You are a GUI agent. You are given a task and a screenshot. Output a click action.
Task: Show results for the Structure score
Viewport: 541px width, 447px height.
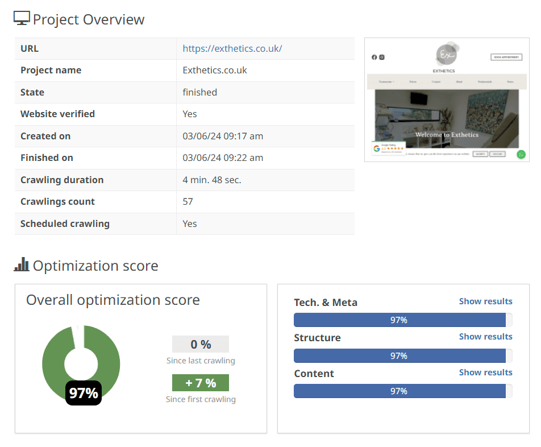tap(485, 337)
